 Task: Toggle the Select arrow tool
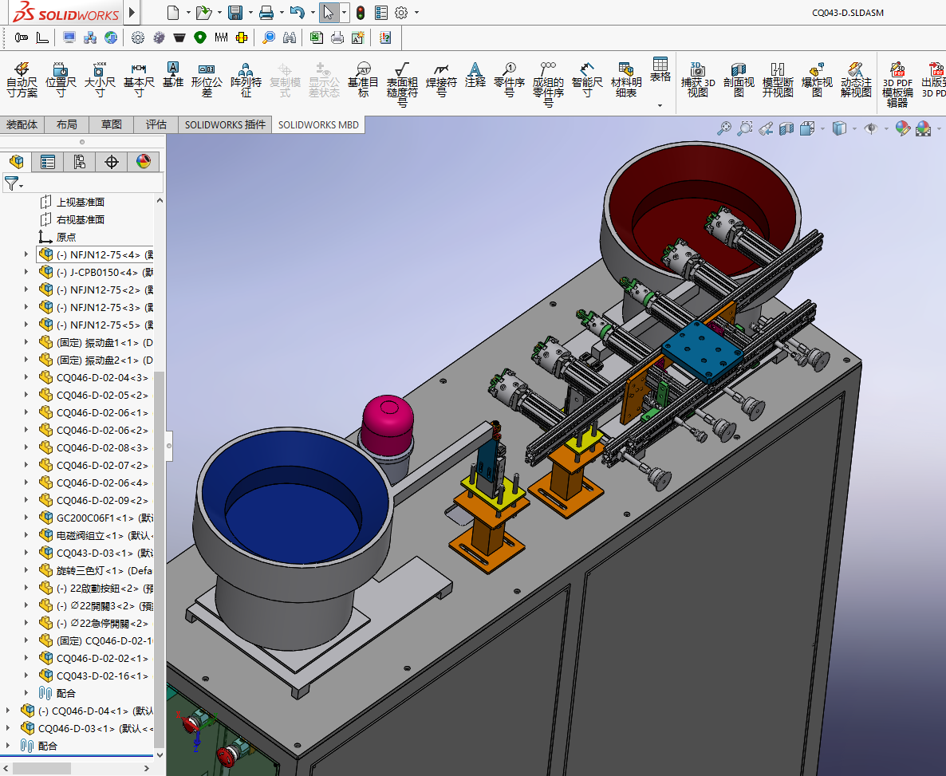328,13
